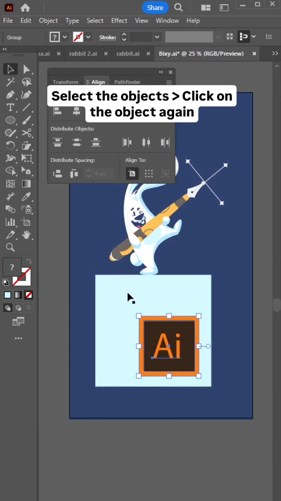Viewport: 281px width, 501px height.
Task: Open the stroke weight dropdown
Action: (x=157, y=37)
